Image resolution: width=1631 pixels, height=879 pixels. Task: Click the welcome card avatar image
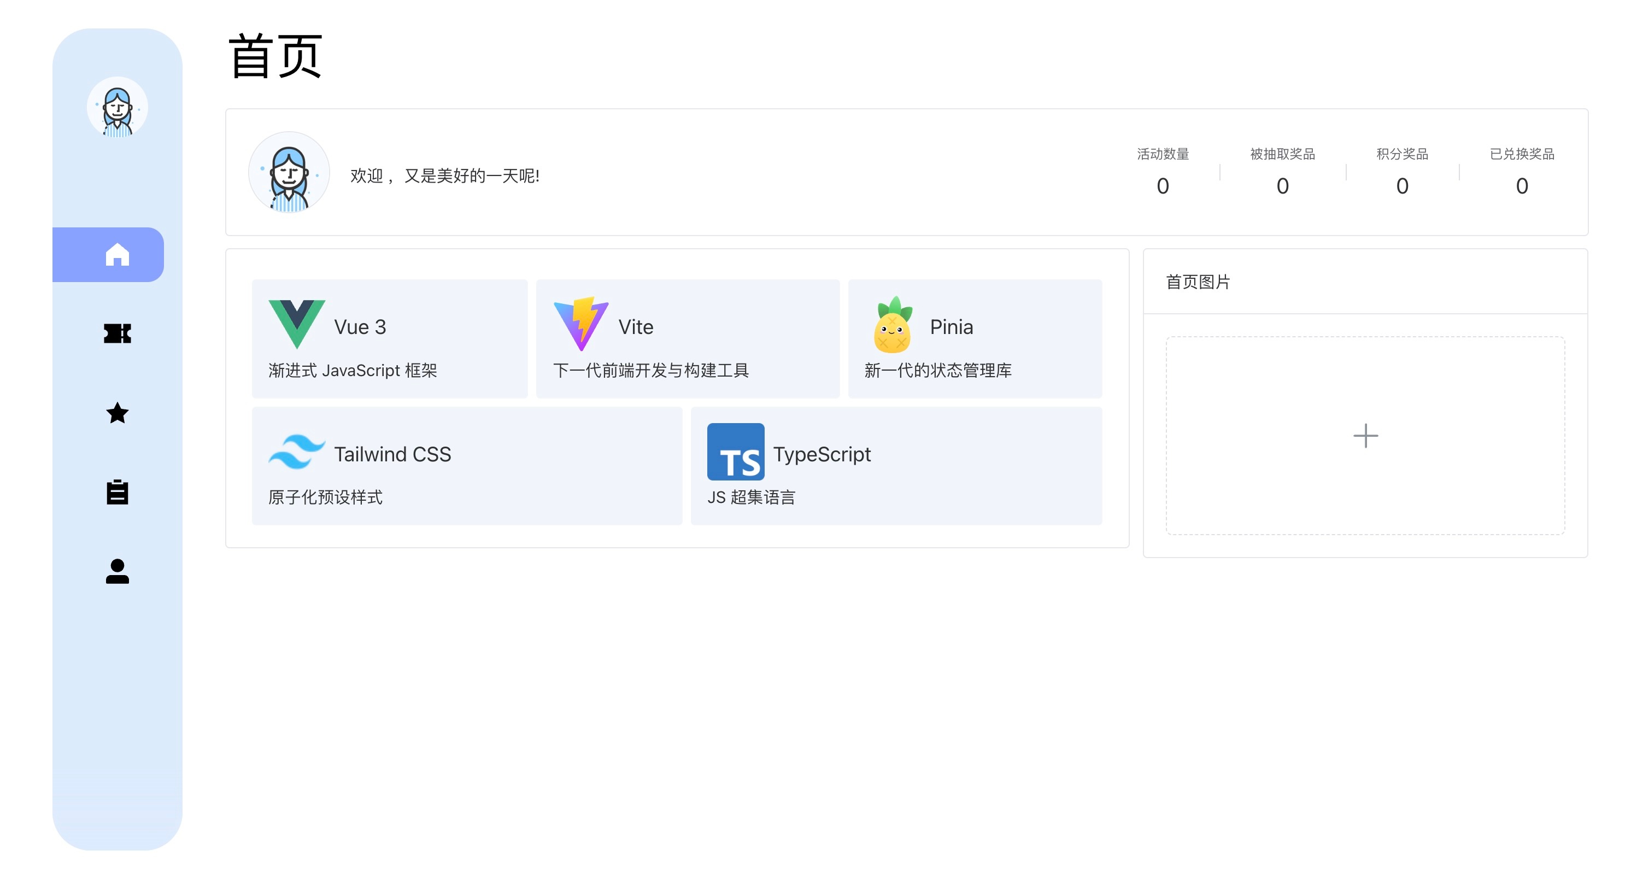(289, 172)
